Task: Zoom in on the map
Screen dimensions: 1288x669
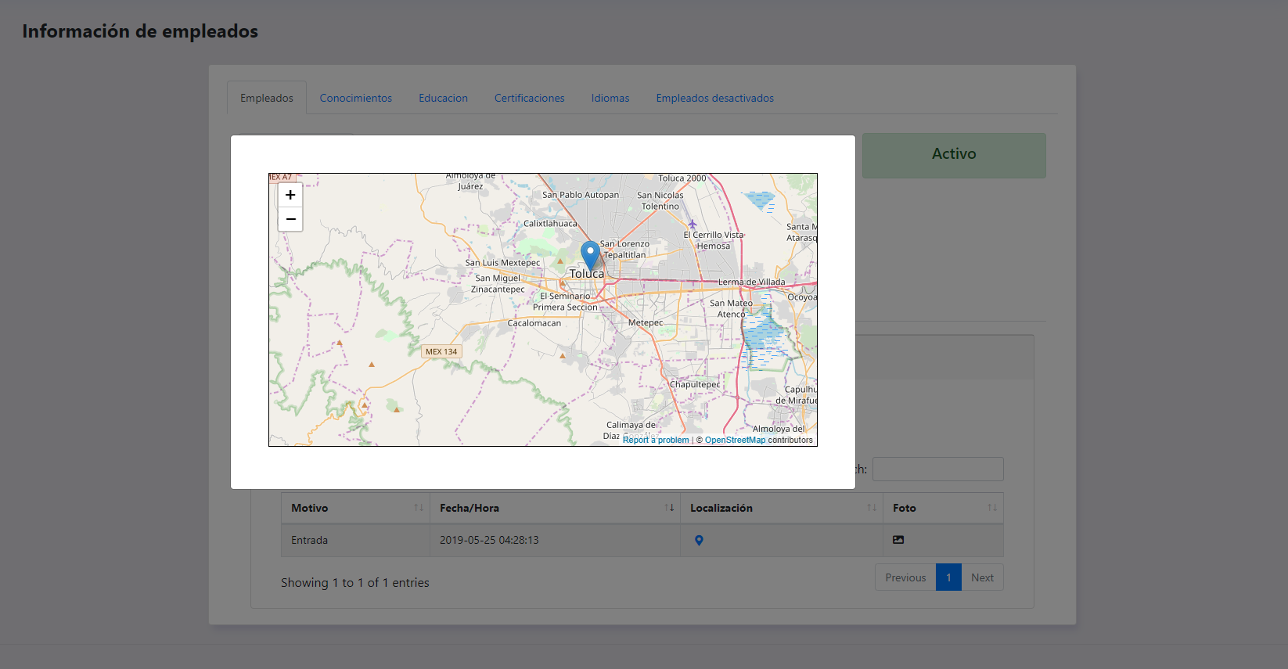Action: pos(290,195)
